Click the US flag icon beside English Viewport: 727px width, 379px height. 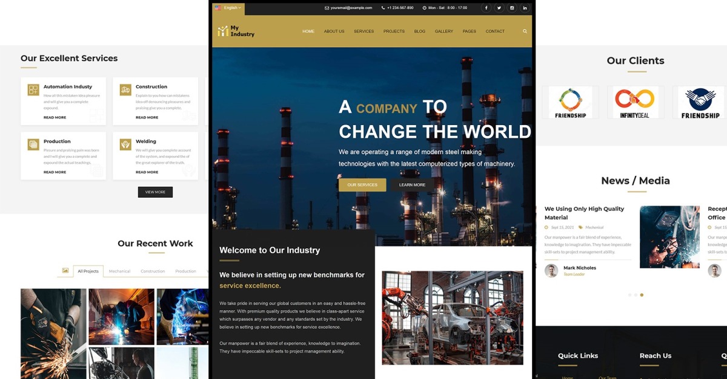pos(218,8)
